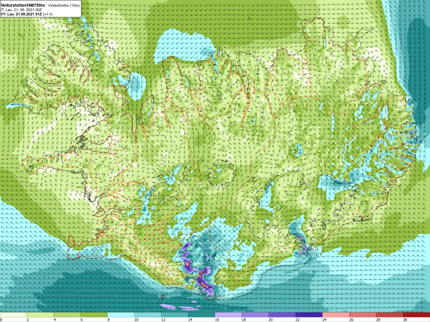Viewport: 430px width, 322px height.
Task: Click the legend scale label '20'
Action: point(271,320)
